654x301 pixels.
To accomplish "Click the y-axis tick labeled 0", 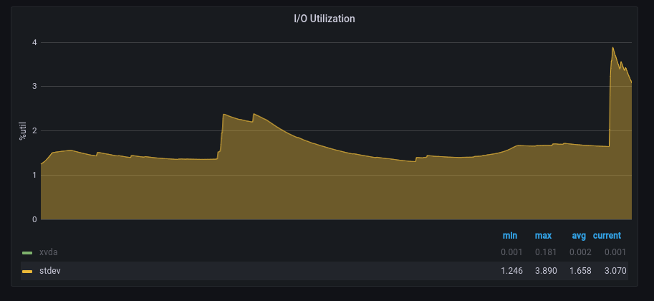I will pyautogui.click(x=34, y=219).
